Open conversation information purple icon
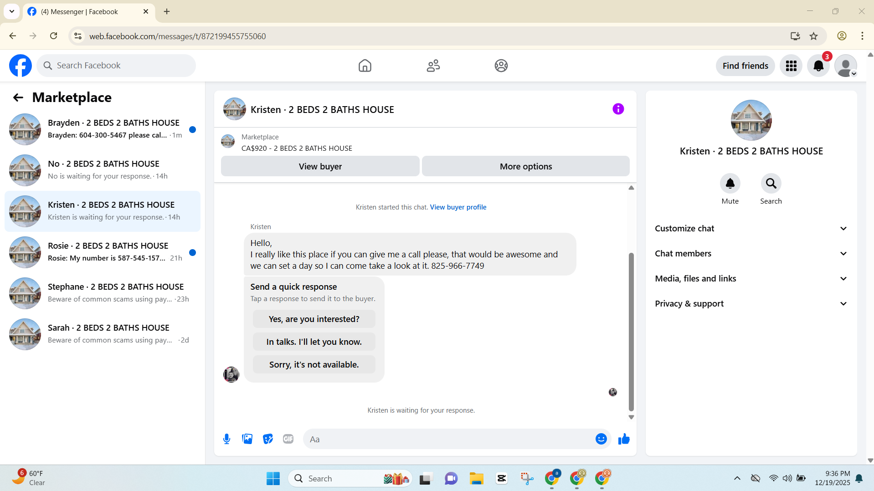The image size is (874, 491). 618,109
